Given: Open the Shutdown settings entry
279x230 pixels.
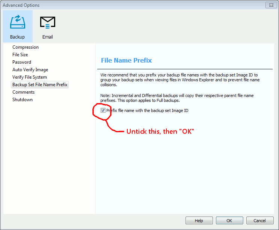Looking at the screenshot, I should [23, 100].
